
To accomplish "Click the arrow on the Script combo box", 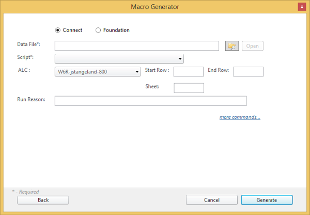I will [180, 59].
